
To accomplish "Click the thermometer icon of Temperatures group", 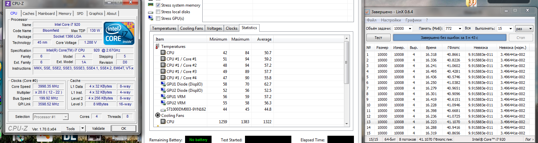I will tap(158, 46).
